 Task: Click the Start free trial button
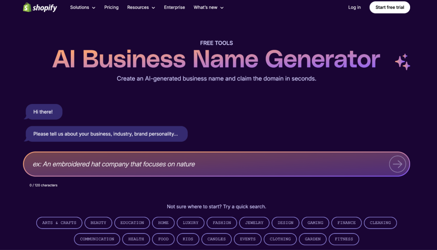390,8
